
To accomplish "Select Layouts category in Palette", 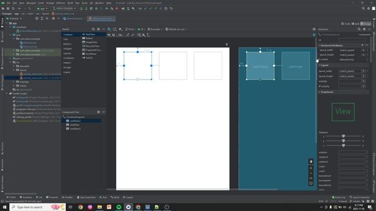I will (67, 53).
